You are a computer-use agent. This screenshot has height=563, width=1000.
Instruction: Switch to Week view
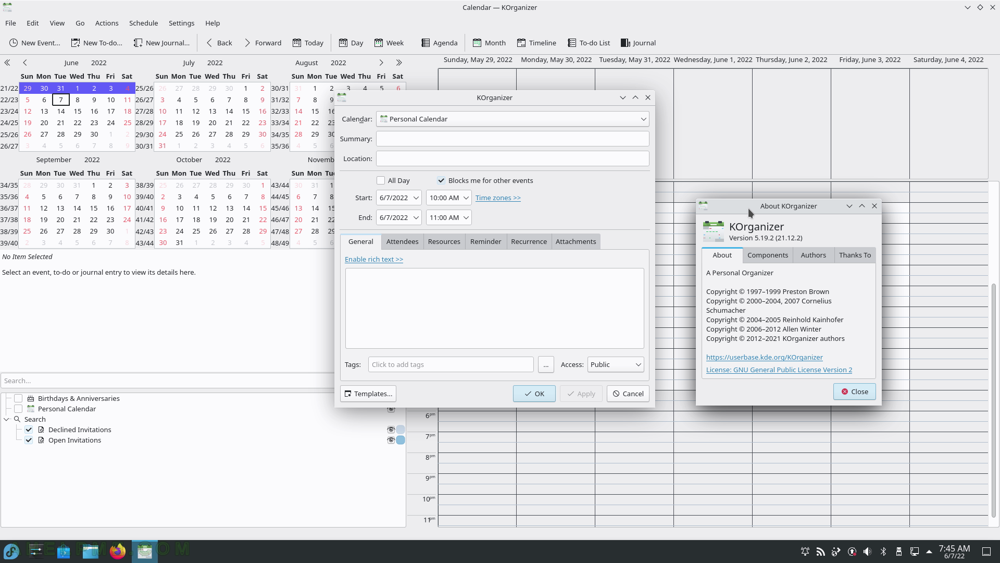389,43
